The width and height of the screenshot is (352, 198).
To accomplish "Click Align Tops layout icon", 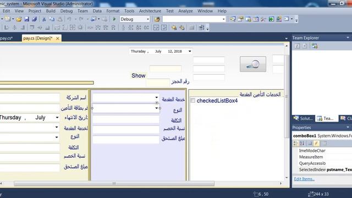I will coord(32,28).
